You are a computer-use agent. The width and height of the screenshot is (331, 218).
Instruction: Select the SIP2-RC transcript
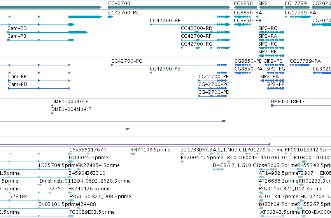(x=271, y=48)
